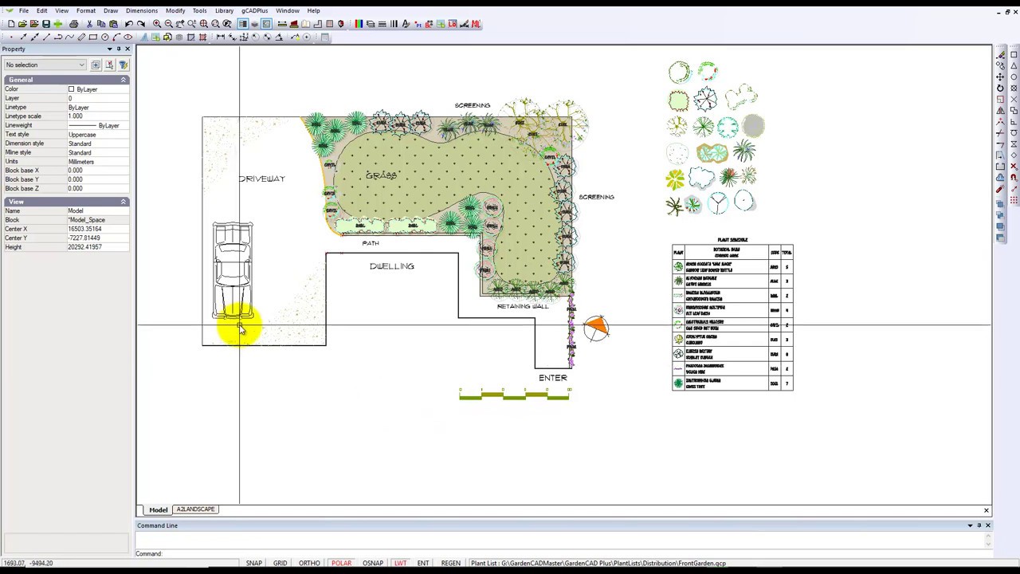
Task: Click the Zoom In magnifier icon
Action: coord(157,24)
